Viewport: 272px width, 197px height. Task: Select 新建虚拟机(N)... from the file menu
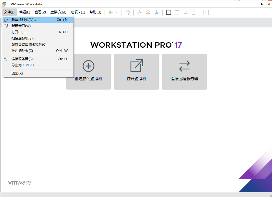[38, 20]
